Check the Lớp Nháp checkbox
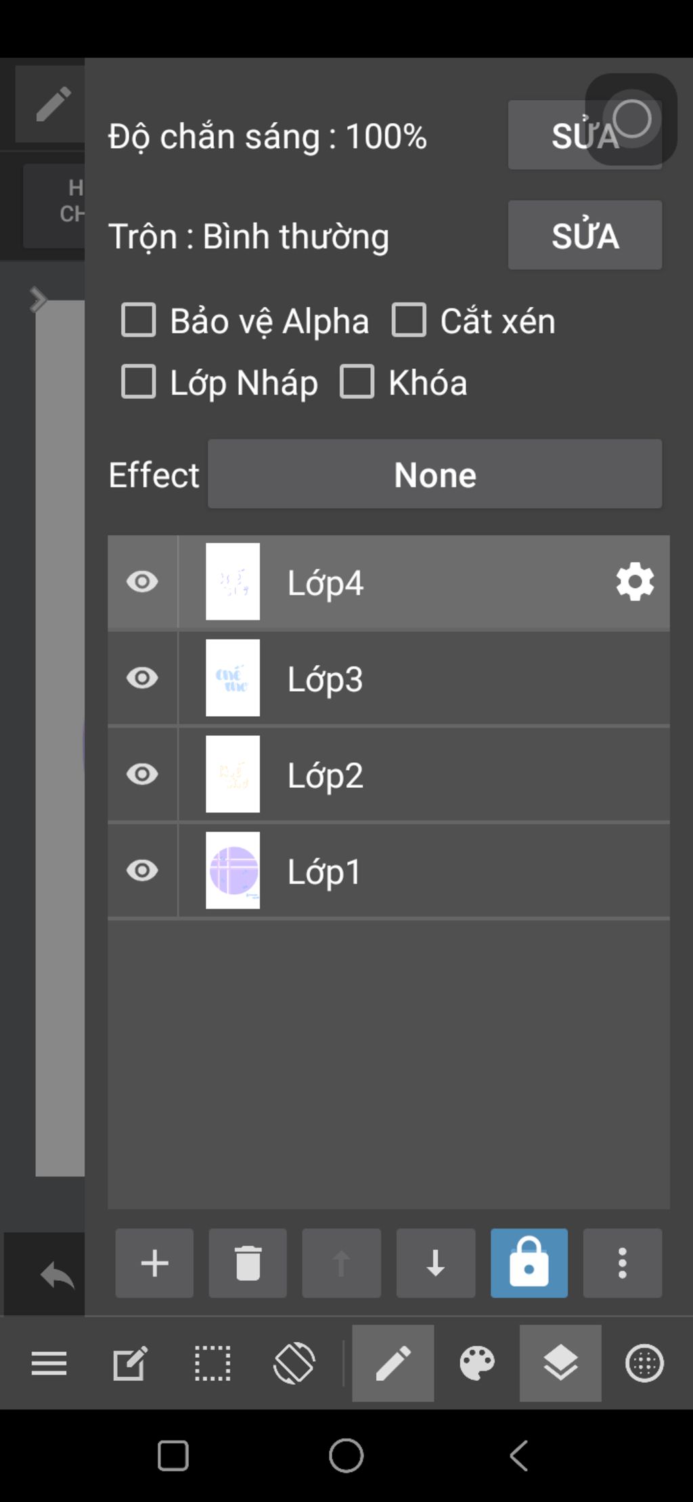This screenshot has height=1502, width=693. click(139, 382)
